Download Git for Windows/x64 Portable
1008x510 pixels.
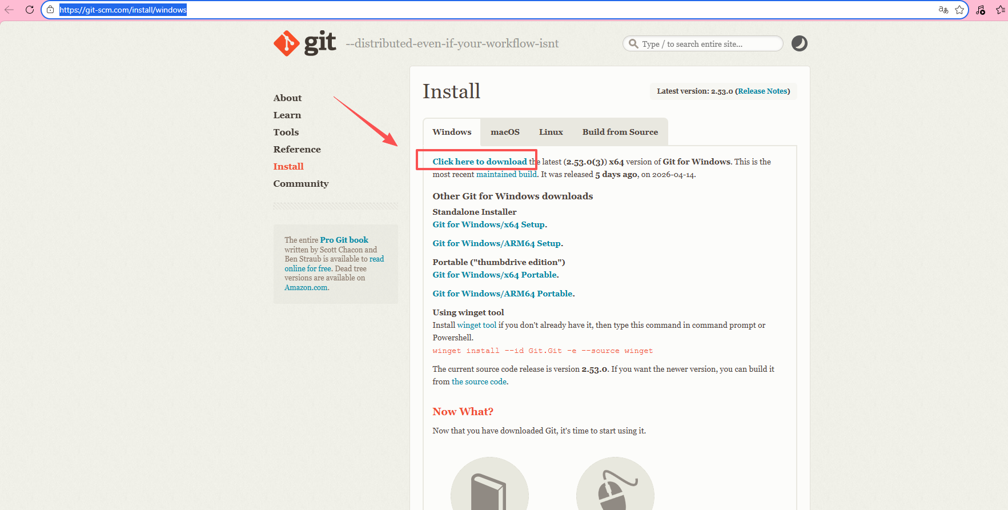(495, 275)
